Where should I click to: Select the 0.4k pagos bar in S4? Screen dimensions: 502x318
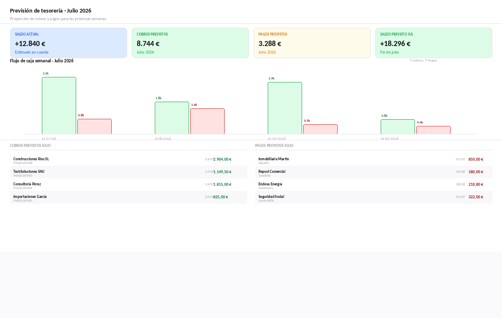pyautogui.click(x=433, y=130)
